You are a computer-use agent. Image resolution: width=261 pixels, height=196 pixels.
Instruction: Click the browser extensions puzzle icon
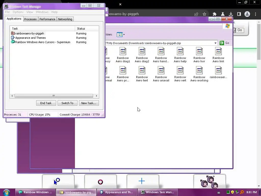click(215, 14)
